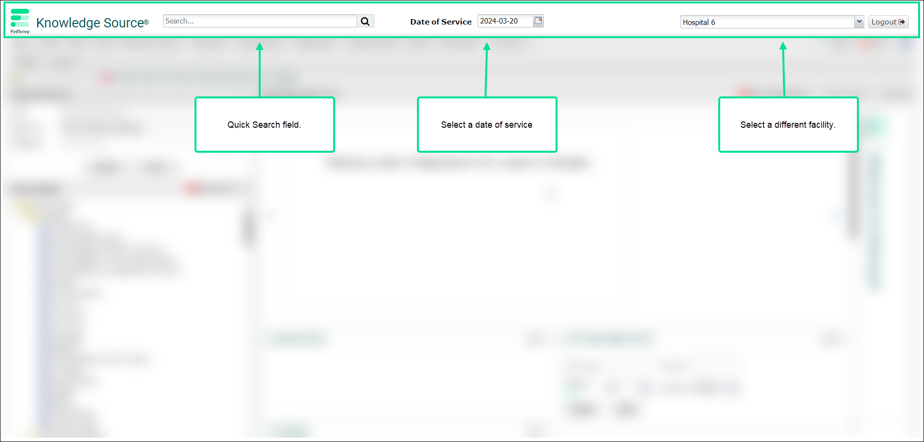Click the green arrow pointing to date field
Image resolution: width=924 pixels, height=442 pixels.
coord(486,69)
